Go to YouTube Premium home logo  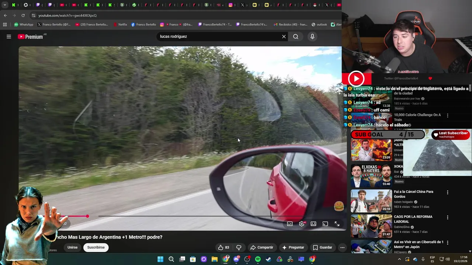click(x=30, y=36)
